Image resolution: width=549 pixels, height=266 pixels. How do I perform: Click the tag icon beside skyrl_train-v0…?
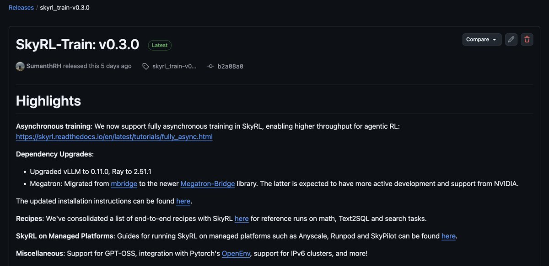145,66
